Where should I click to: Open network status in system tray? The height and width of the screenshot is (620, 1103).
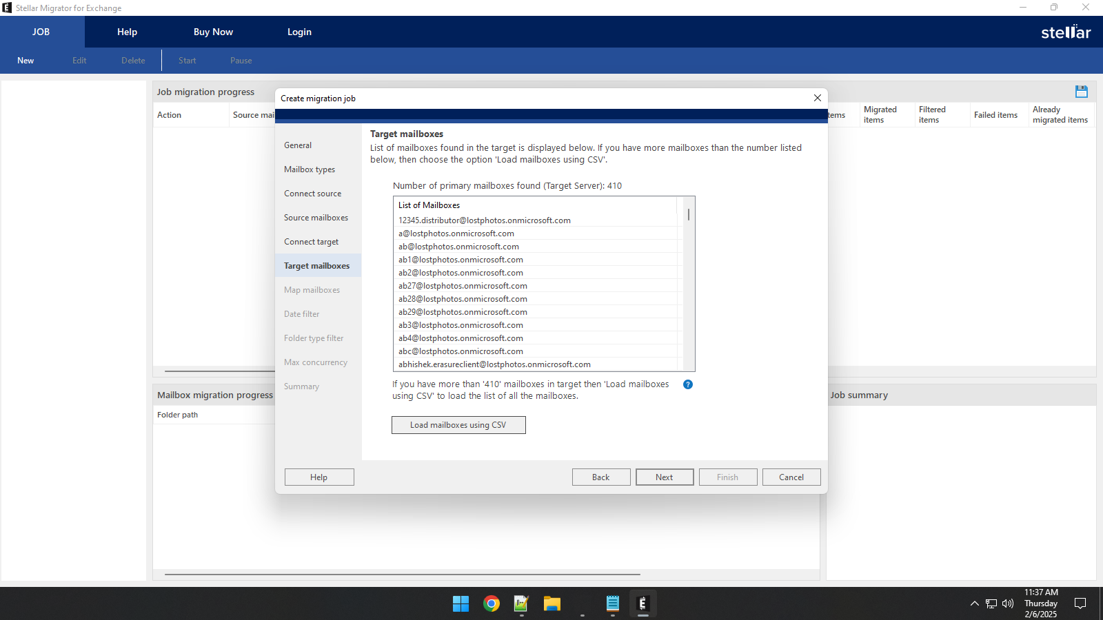coord(991,603)
